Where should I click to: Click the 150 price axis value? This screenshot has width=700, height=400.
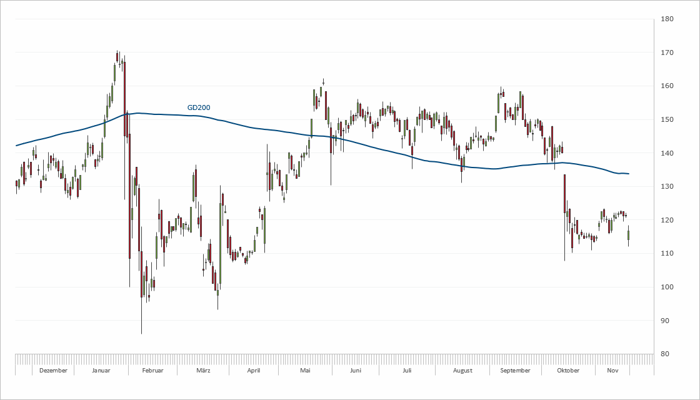[668, 119]
